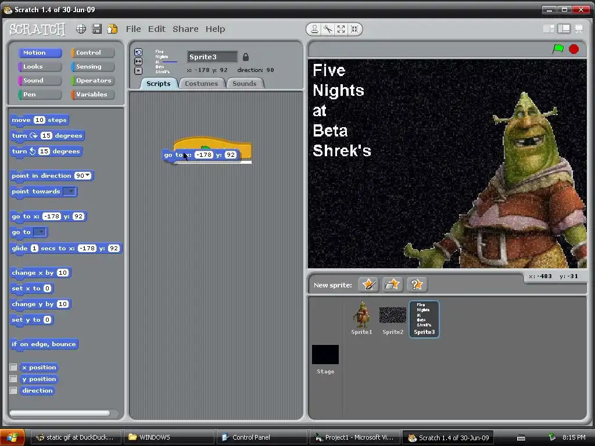Select the Control block category
The image size is (595, 446).
click(x=92, y=53)
